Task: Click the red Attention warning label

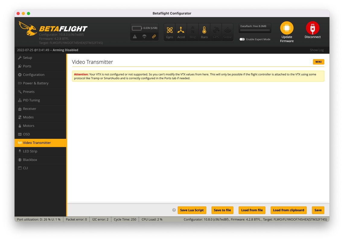Action: 81,74
